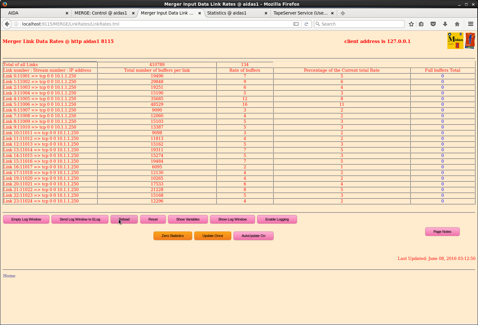
Task: Click the Show Log Window button
Action: (233, 219)
